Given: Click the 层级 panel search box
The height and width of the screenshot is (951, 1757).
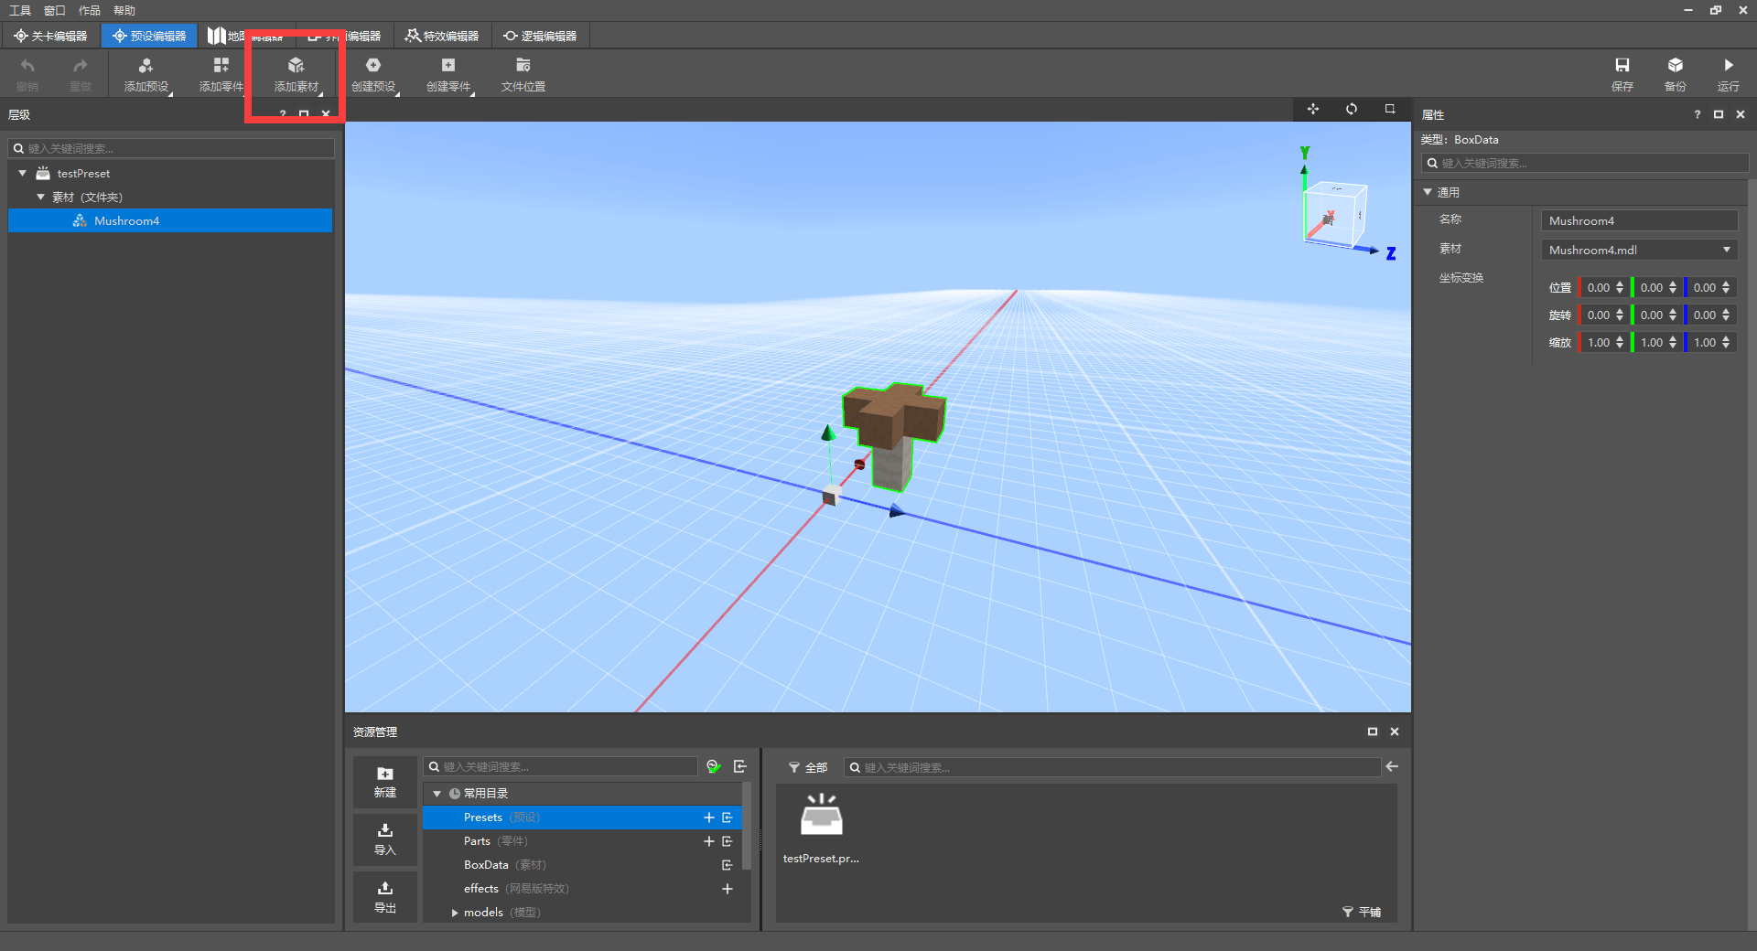Looking at the screenshot, I should click(172, 148).
